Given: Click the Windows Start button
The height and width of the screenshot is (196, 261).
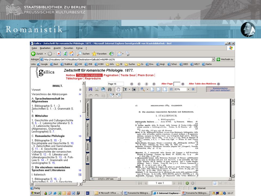Looking at the screenshot, I should point(35,193).
